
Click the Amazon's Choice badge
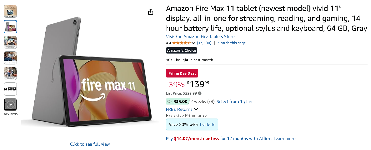point(182,50)
